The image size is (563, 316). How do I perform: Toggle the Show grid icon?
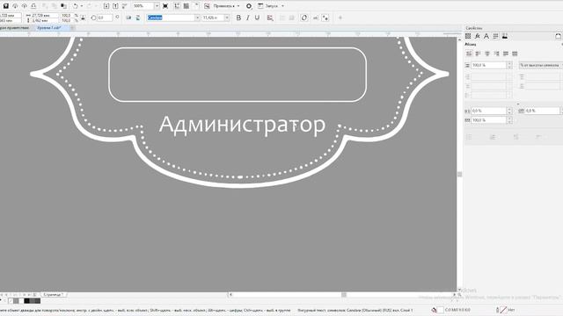(x=186, y=6)
